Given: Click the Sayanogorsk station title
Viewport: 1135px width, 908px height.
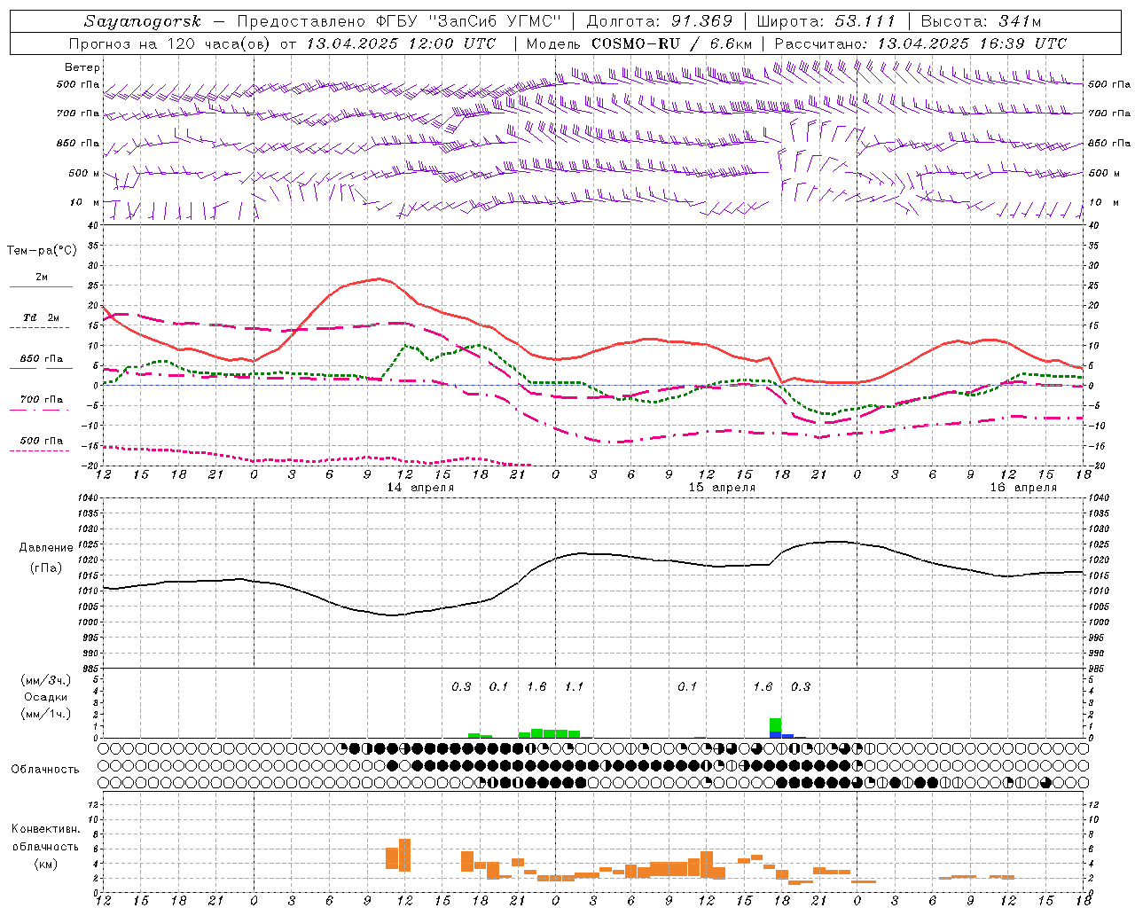Looking at the screenshot, I should coord(143,21).
